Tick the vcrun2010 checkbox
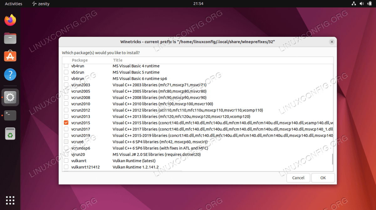 coord(66,104)
